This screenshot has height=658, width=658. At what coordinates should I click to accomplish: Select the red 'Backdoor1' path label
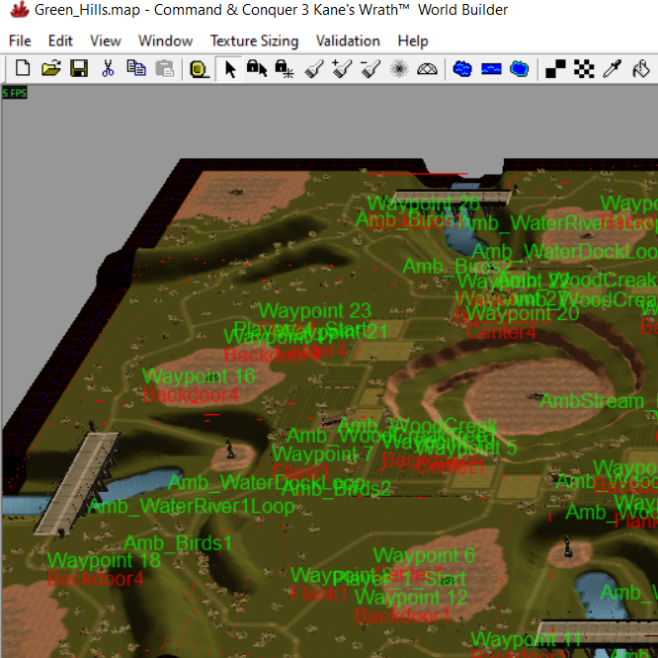(x=403, y=617)
